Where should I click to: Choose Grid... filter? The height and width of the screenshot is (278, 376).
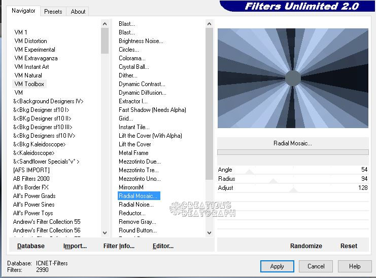click(126, 118)
